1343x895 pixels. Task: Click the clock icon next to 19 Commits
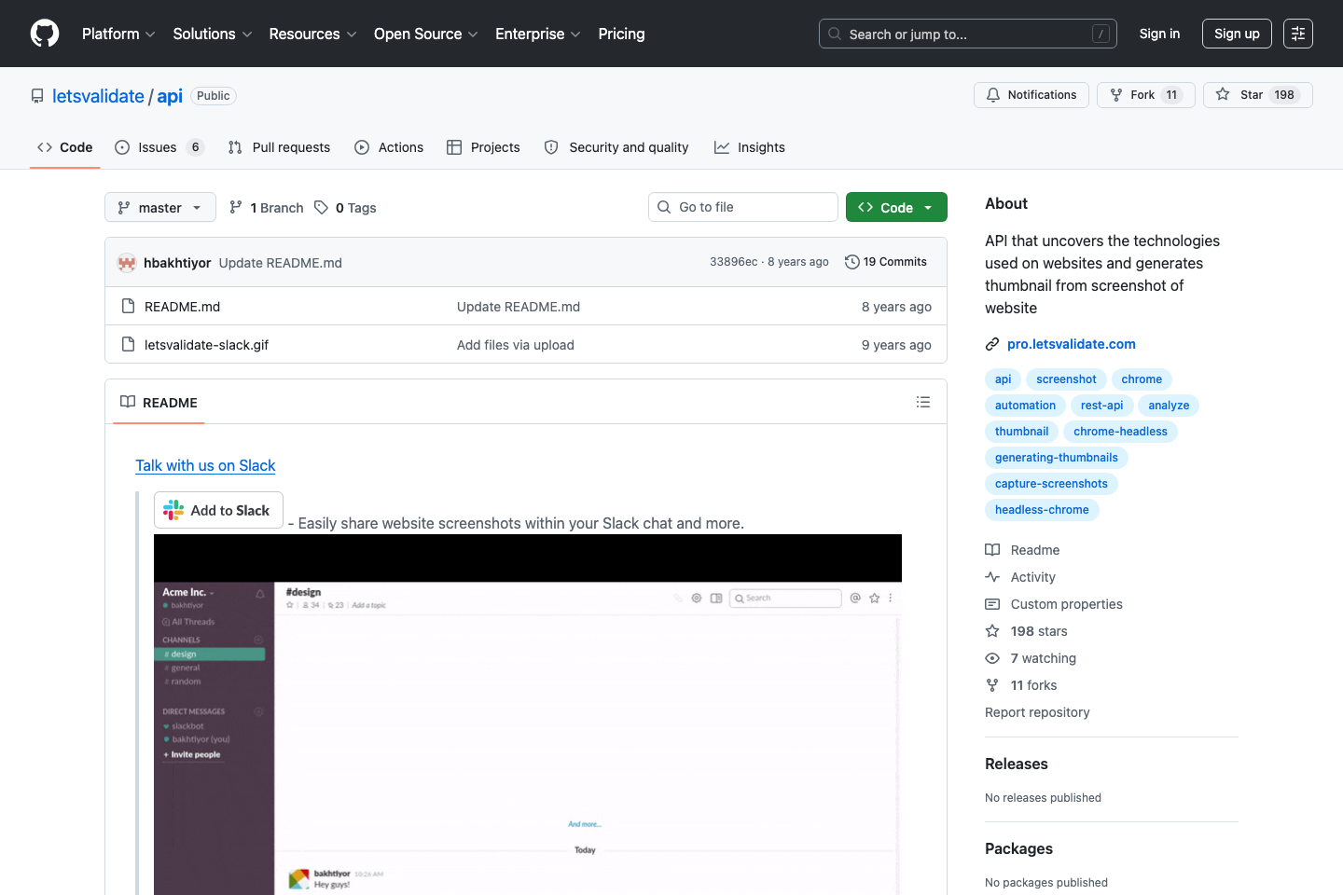(851, 262)
